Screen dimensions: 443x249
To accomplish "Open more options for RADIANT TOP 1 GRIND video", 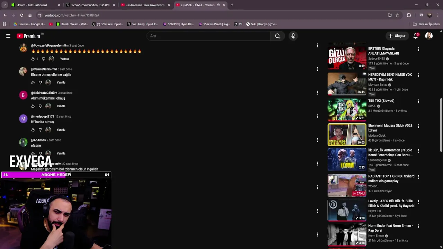I will 418,177.
